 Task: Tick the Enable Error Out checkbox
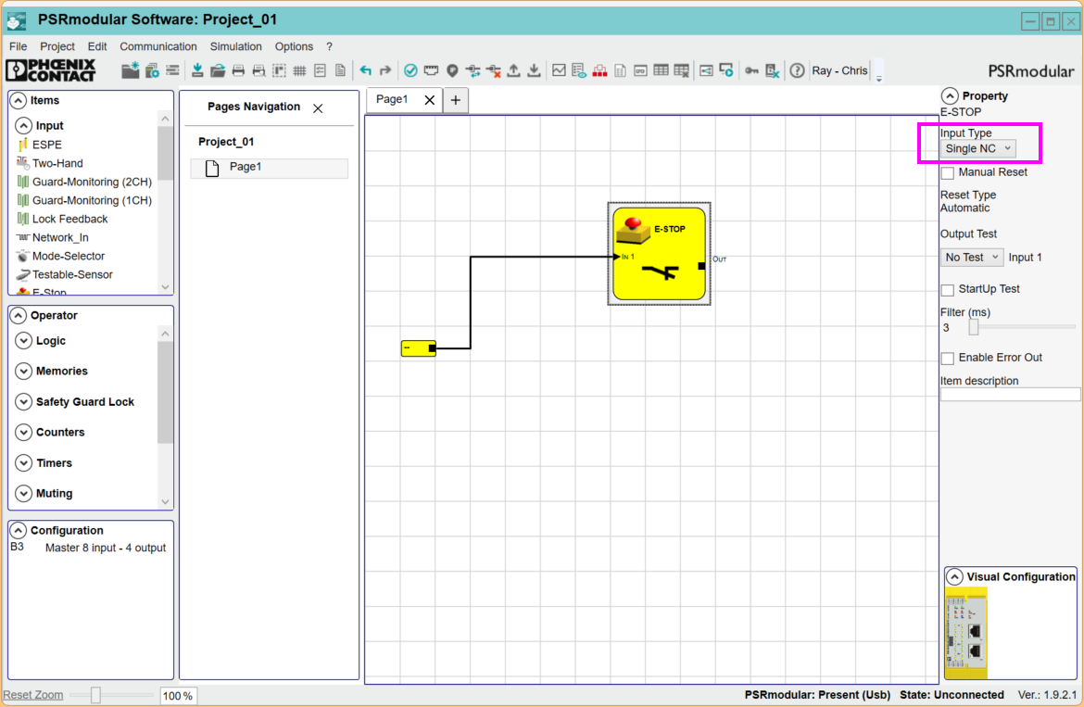point(948,358)
